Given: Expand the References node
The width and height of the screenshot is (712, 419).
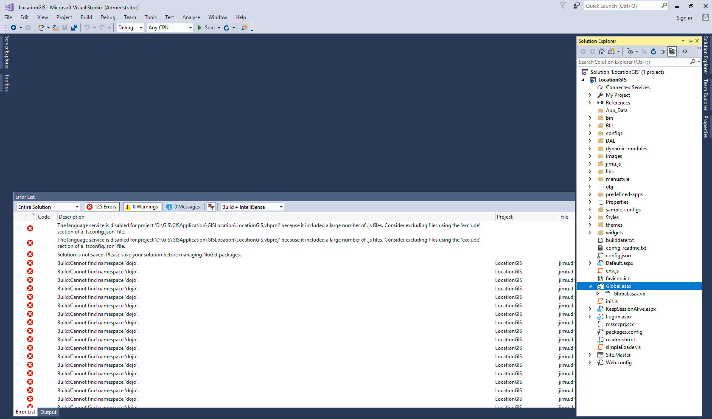Looking at the screenshot, I should pos(590,103).
